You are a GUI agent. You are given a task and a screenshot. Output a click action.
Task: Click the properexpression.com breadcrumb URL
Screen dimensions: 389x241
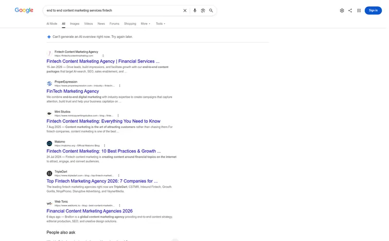point(85,86)
